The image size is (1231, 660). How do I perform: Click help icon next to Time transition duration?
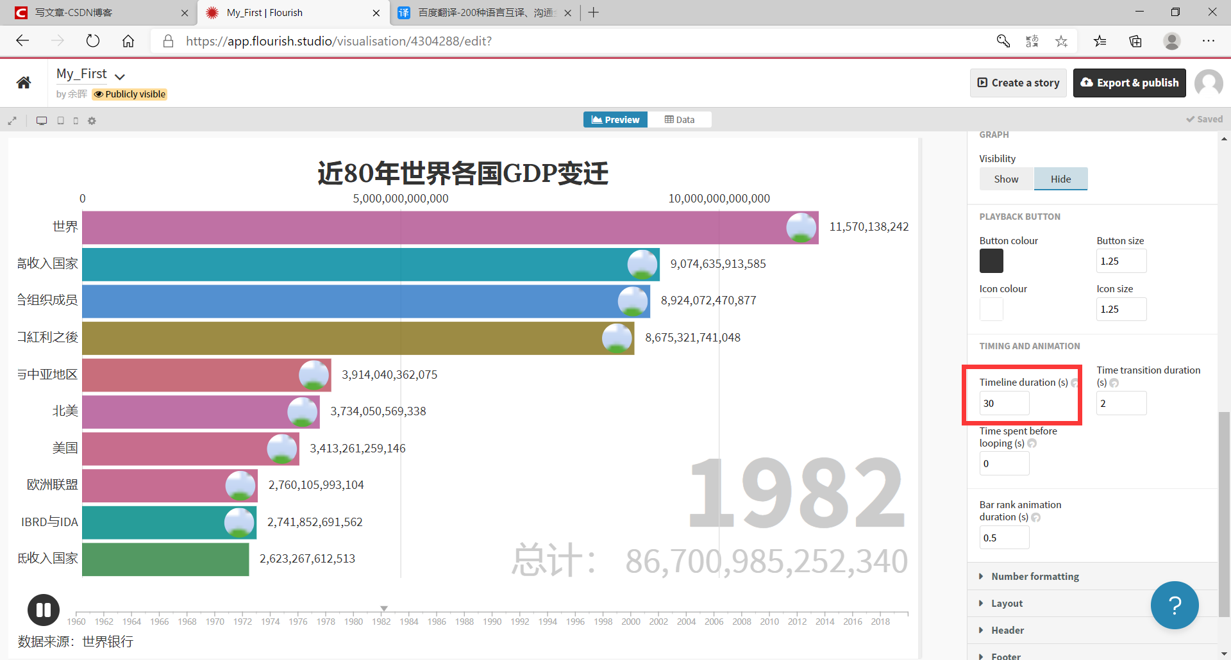click(1114, 383)
